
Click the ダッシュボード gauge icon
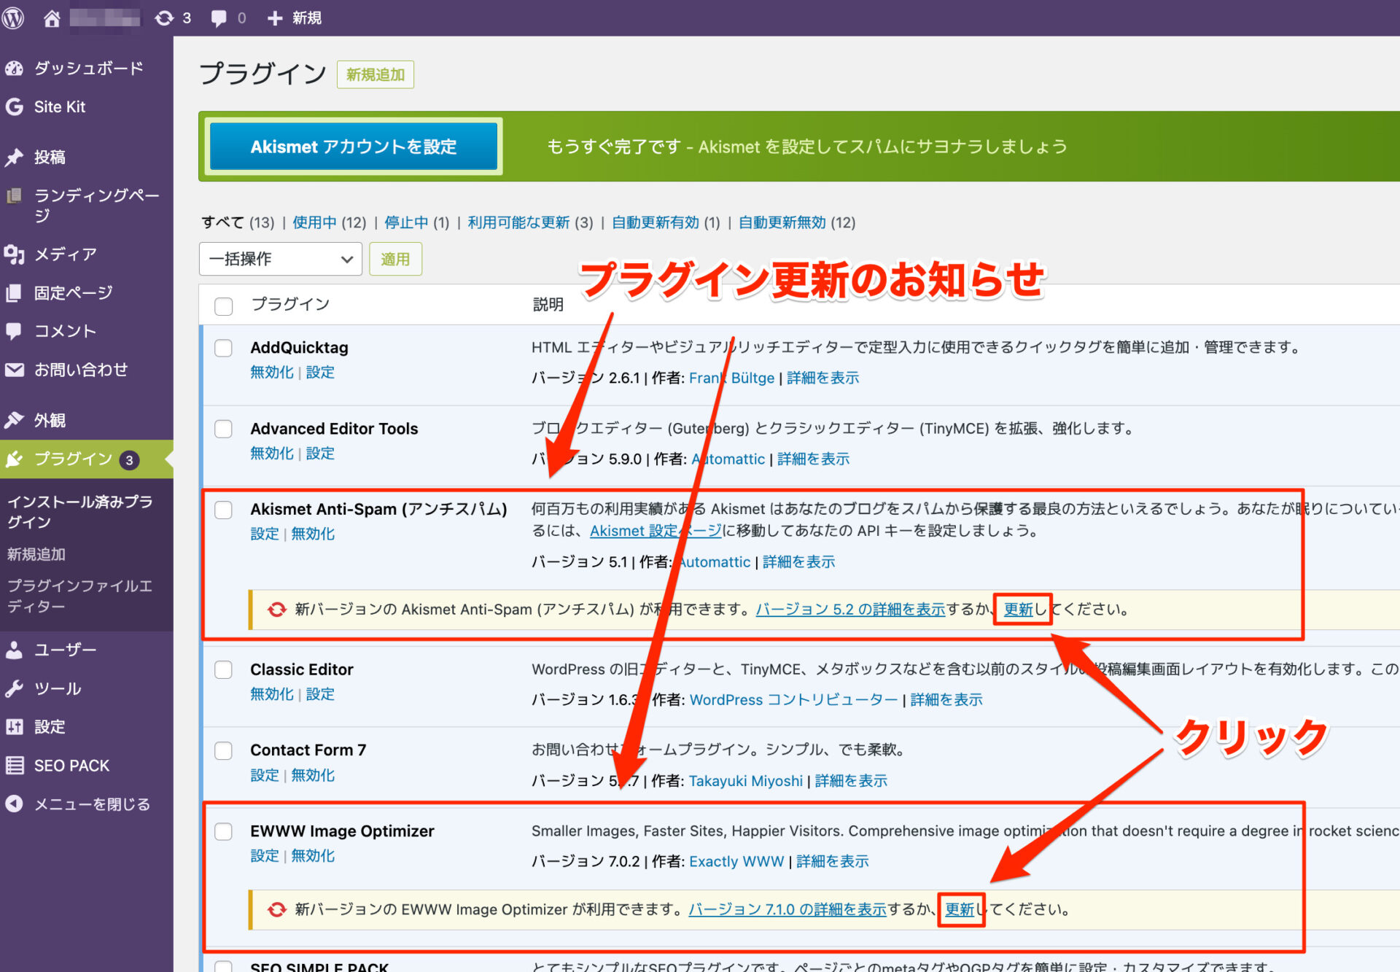tap(14, 69)
